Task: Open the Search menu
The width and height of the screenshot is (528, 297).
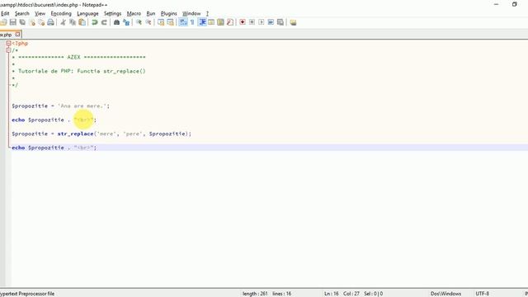Action: coord(22,13)
